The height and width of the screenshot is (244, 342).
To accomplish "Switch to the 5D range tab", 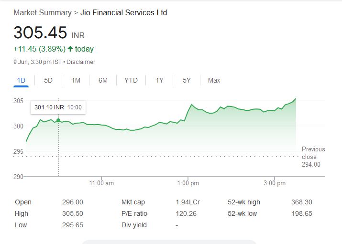I will (48, 80).
